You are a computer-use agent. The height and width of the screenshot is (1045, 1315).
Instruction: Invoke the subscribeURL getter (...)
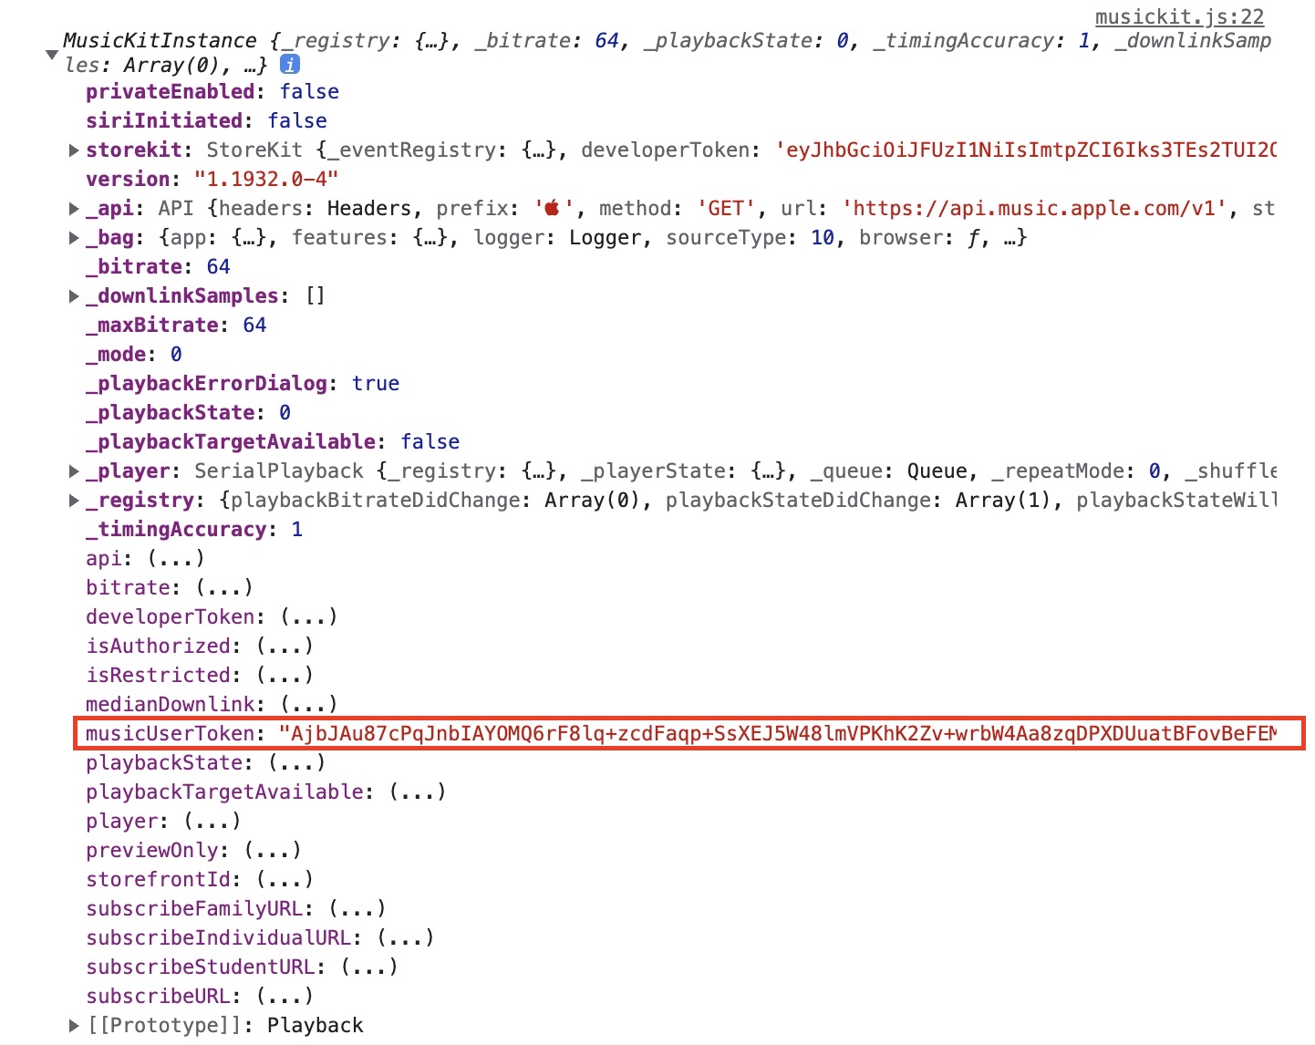tap(285, 996)
